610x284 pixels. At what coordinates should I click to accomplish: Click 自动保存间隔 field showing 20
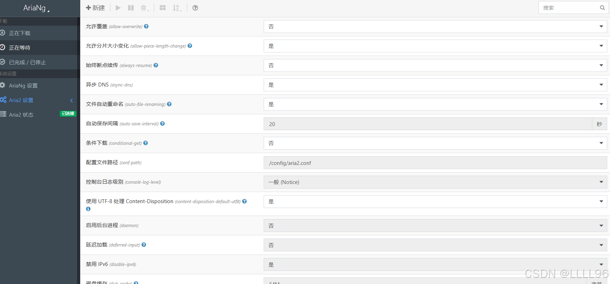coord(428,124)
